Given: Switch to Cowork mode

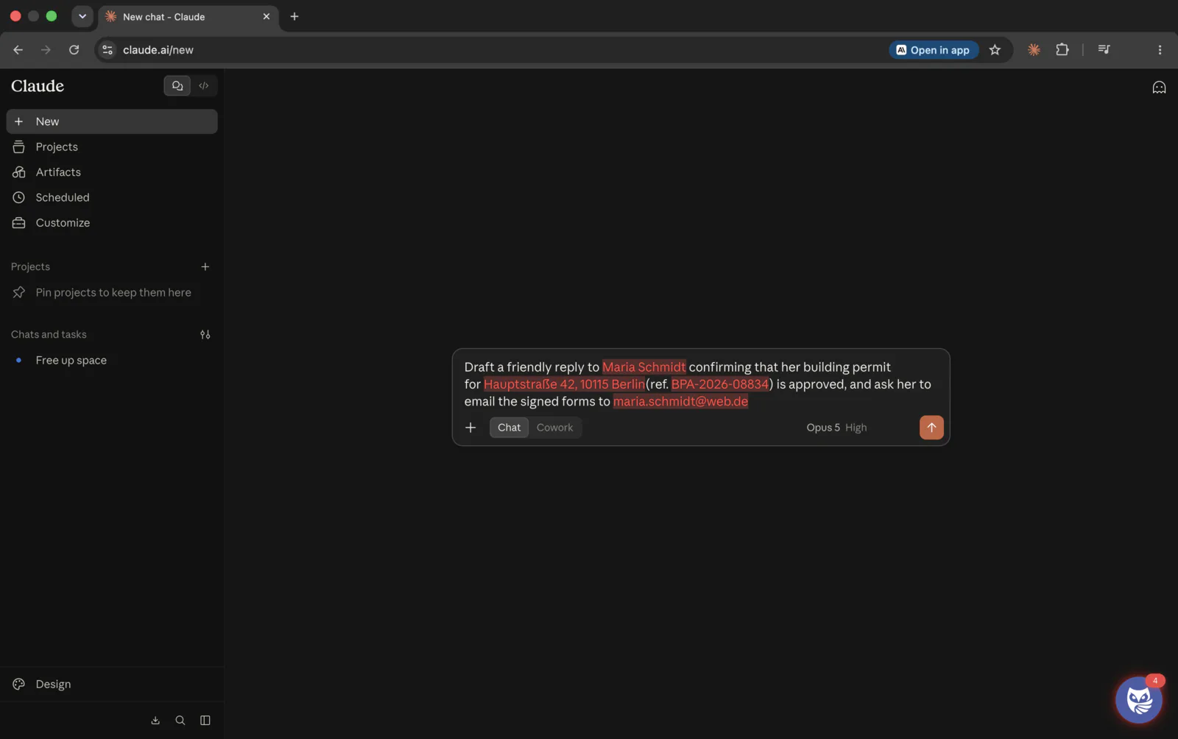Looking at the screenshot, I should [x=554, y=428].
